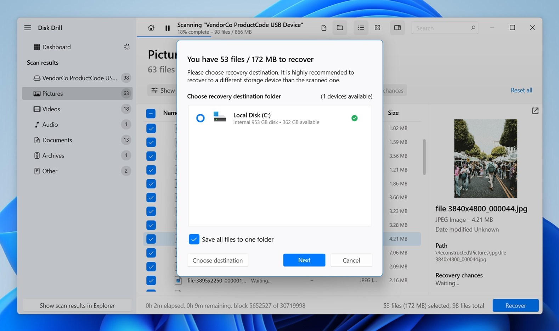Uncheck the 1.02 MB file row checkbox

click(x=151, y=128)
